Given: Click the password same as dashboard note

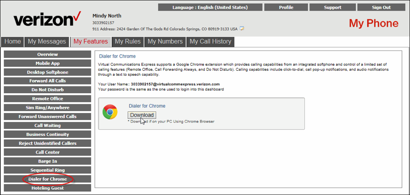Looking at the screenshot, I should click(x=161, y=89).
